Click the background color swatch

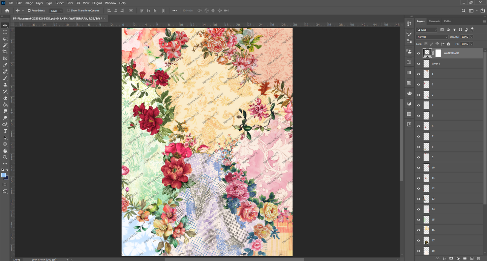point(6,177)
